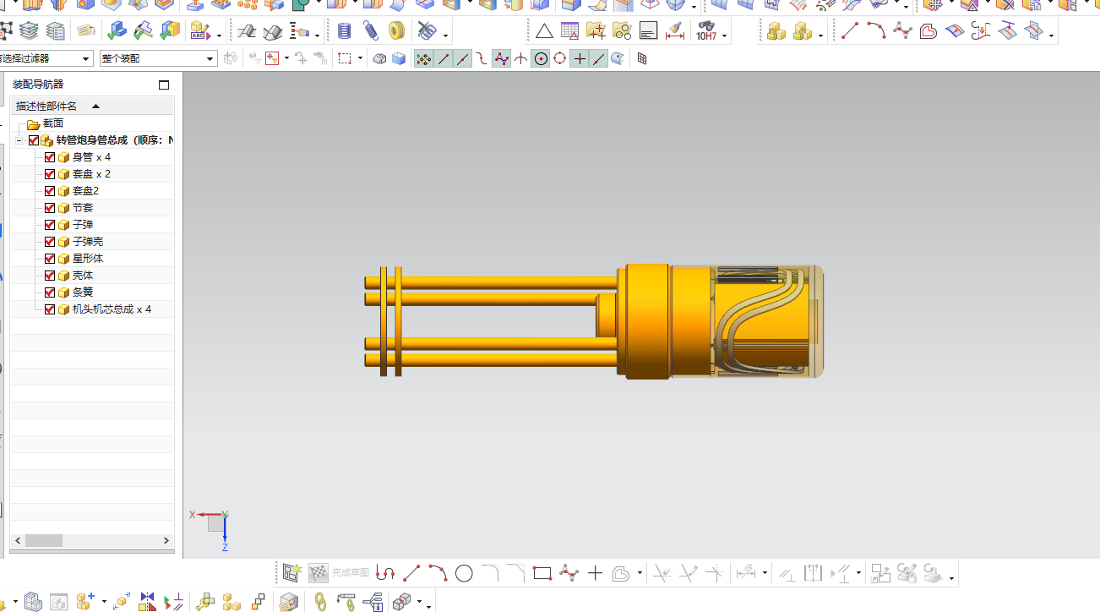Click the sketch point plus tool
Viewport: 1100px width, 612px height.
pyautogui.click(x=595, y=574)
